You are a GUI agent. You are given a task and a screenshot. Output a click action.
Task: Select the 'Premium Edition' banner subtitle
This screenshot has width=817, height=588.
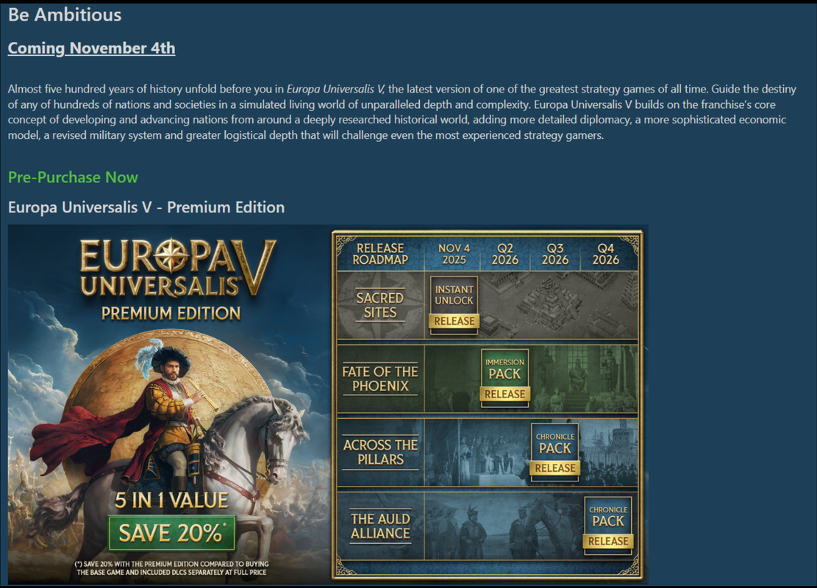pos(171,314)
